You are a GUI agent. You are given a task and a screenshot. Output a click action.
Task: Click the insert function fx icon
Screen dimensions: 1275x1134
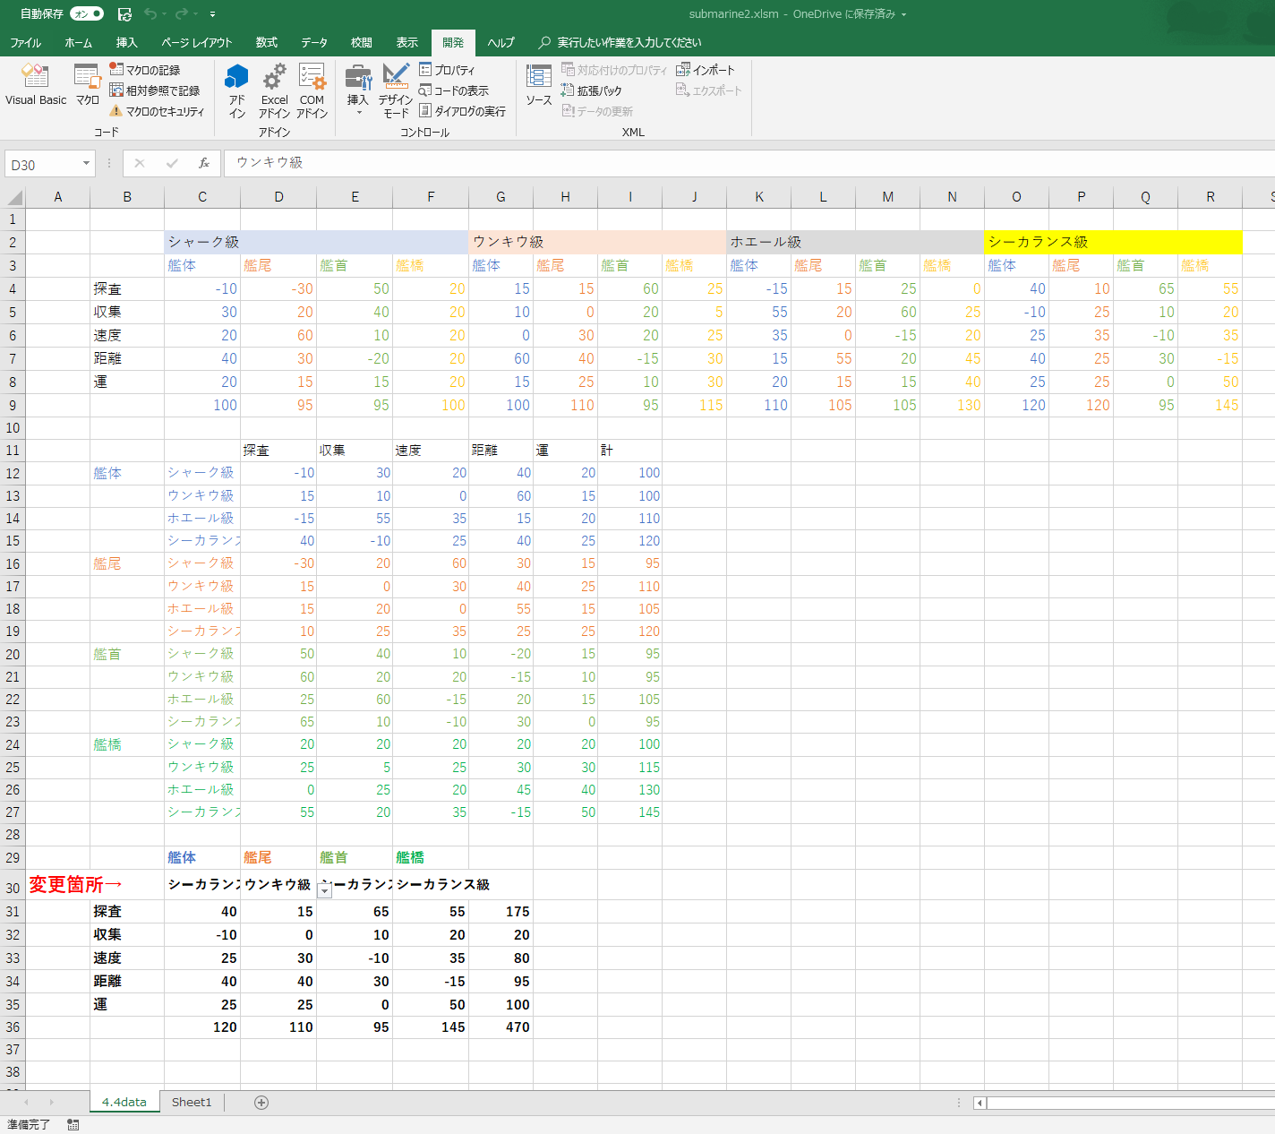click(204, 163)
